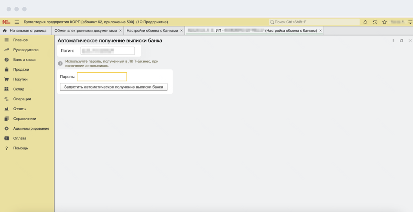This screenshot has height=212, width=413.
Task: Open the history clock icon
Action: [375, 22]
